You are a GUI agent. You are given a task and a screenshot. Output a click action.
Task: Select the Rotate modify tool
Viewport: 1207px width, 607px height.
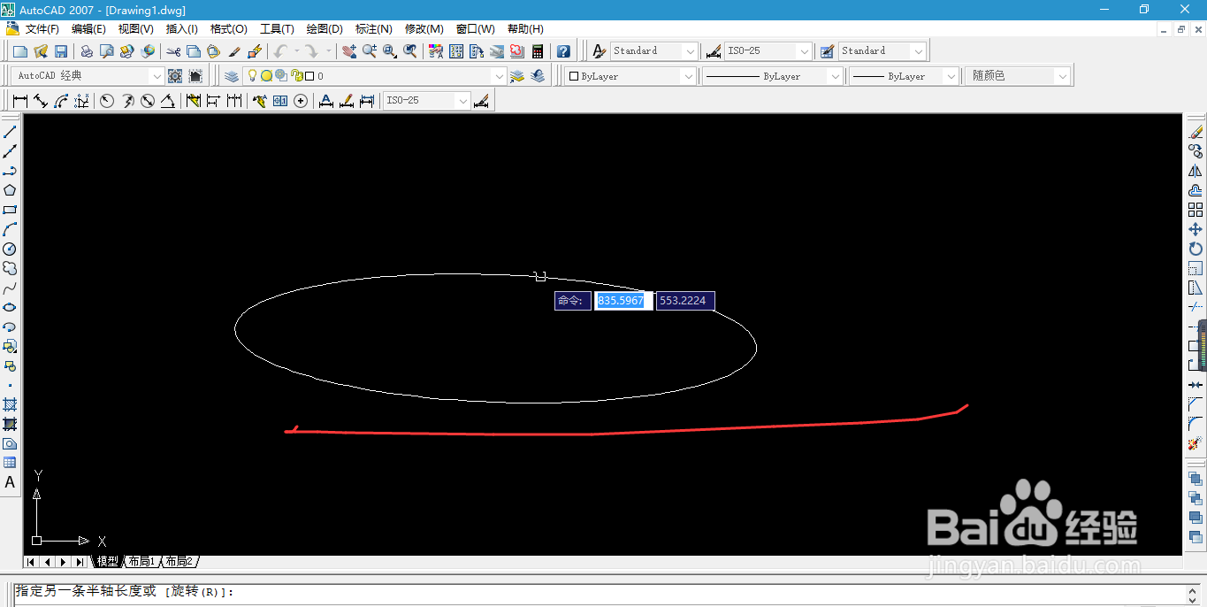pyautogui.click(x=1196, y=249)
